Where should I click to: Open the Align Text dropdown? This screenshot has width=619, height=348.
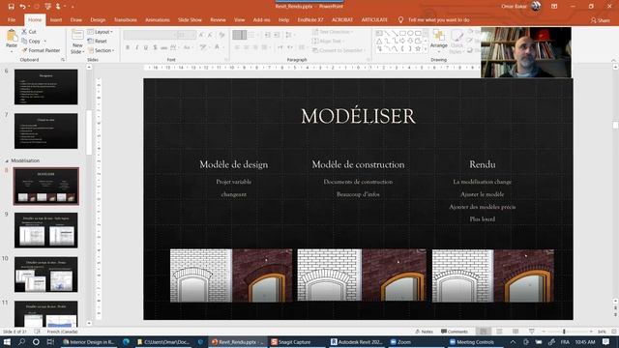click(329, 41)
